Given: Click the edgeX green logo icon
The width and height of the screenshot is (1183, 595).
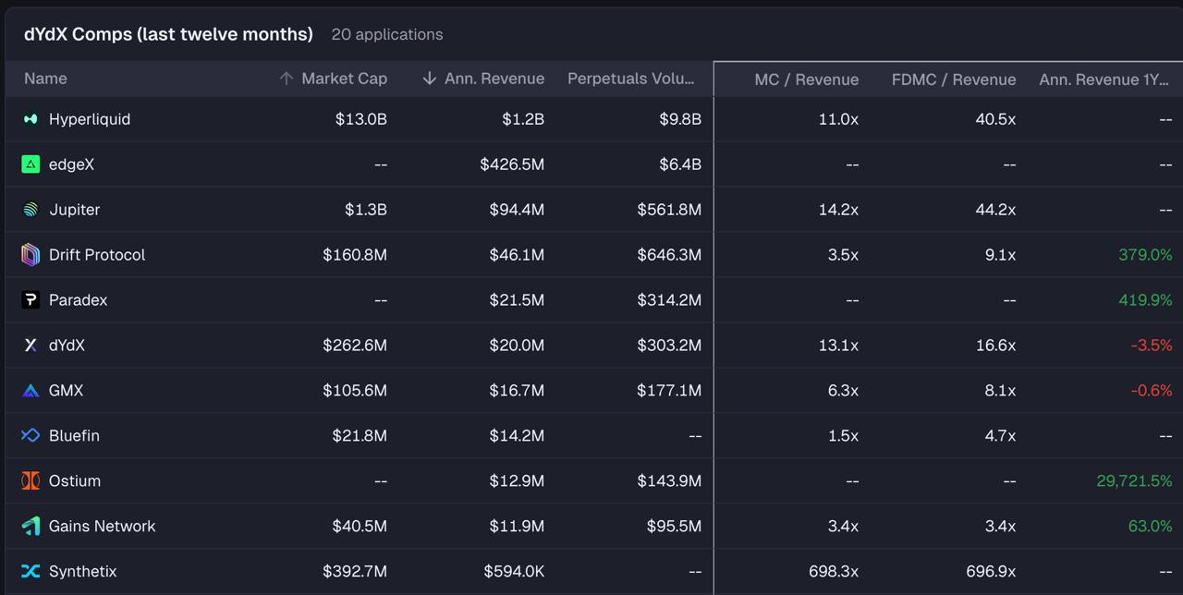Looking at the screenshot, I should click(x=30, y=164).
